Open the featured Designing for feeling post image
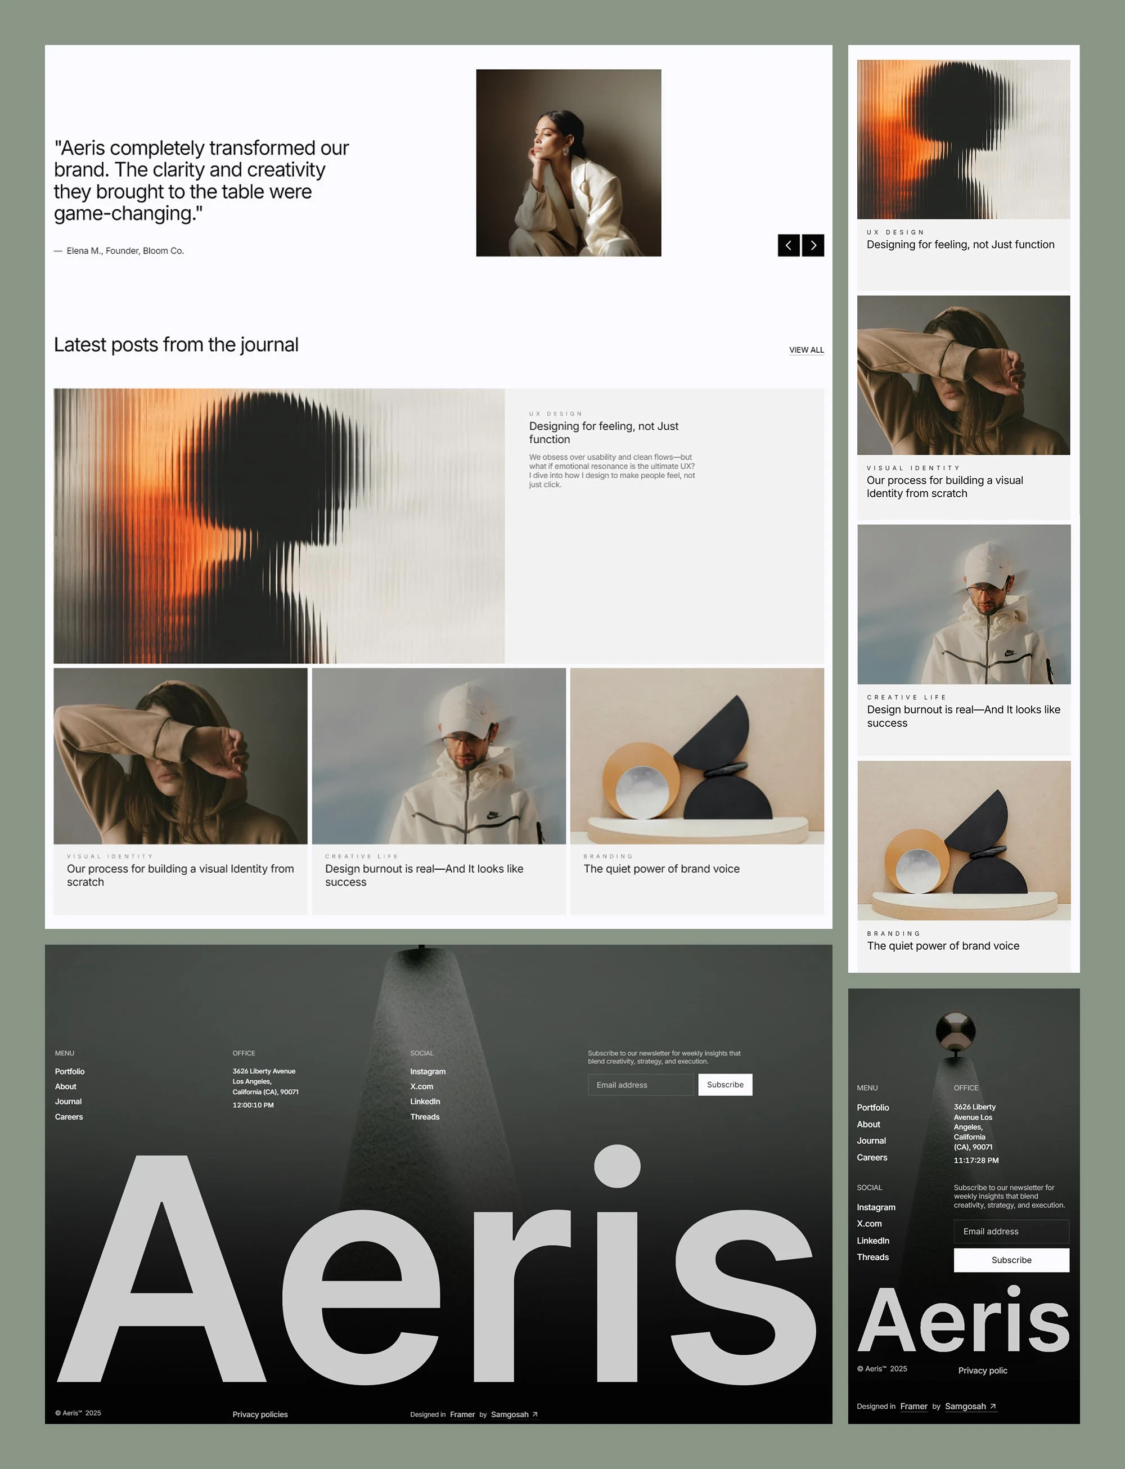This screenshot has width=1125, height=1469. (x=278, y=526)
